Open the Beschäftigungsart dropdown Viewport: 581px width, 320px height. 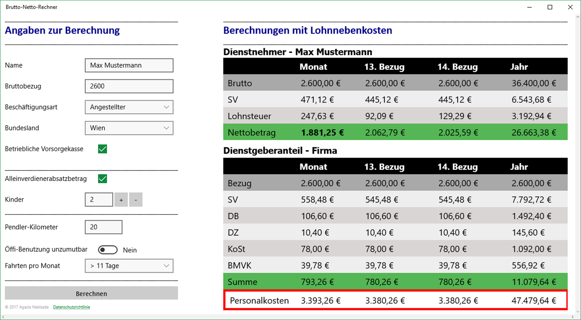click(x=129, y=107)
